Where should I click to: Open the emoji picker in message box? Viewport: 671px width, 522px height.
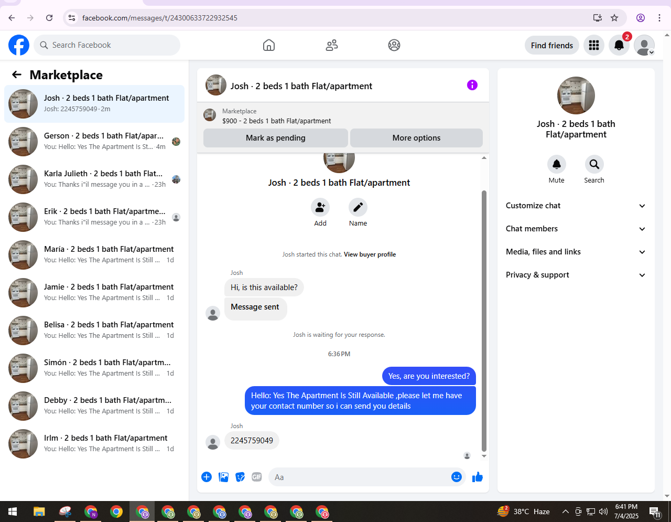click(x=457, y=477)
